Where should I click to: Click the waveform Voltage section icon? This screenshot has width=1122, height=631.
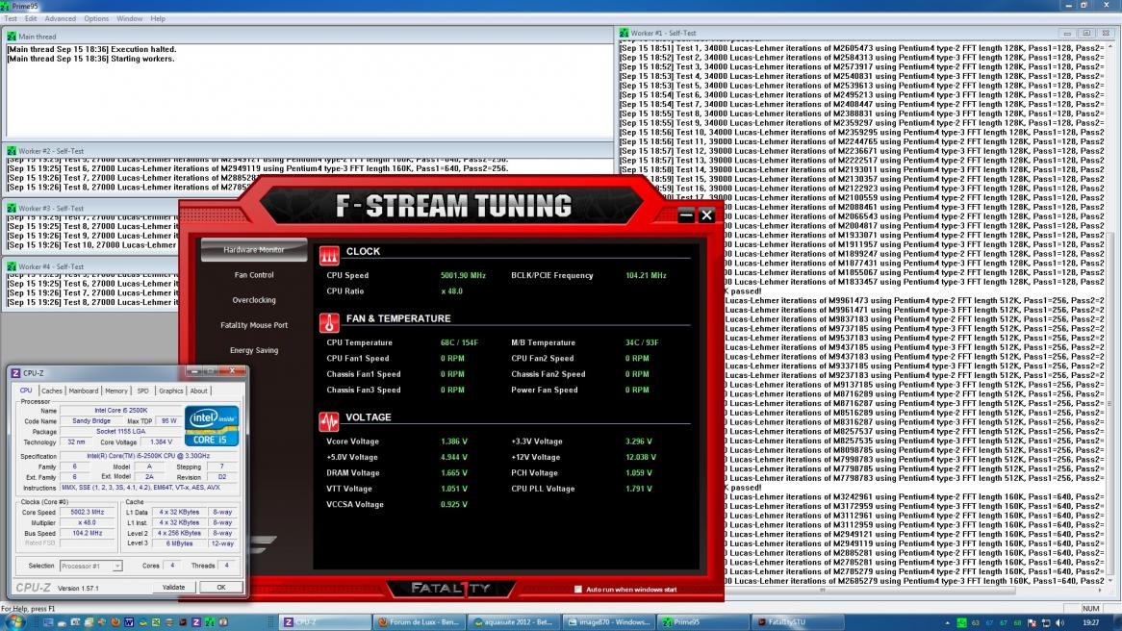[329, 421]
